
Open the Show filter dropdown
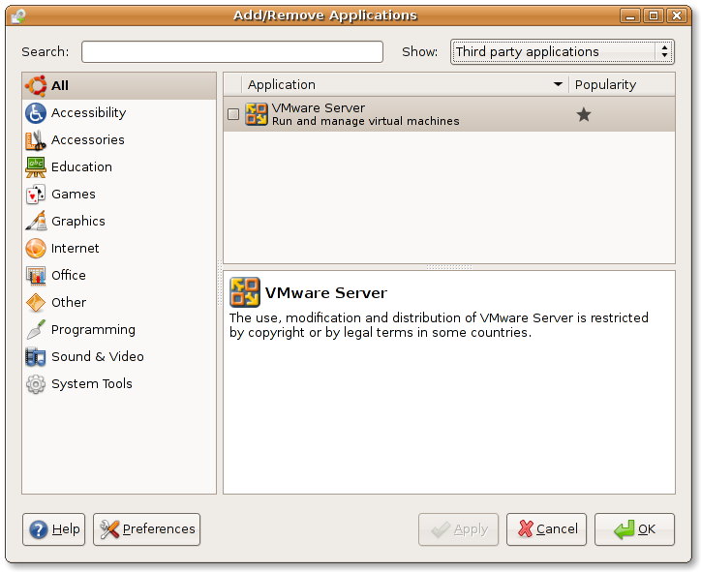[x=562, y=52]
